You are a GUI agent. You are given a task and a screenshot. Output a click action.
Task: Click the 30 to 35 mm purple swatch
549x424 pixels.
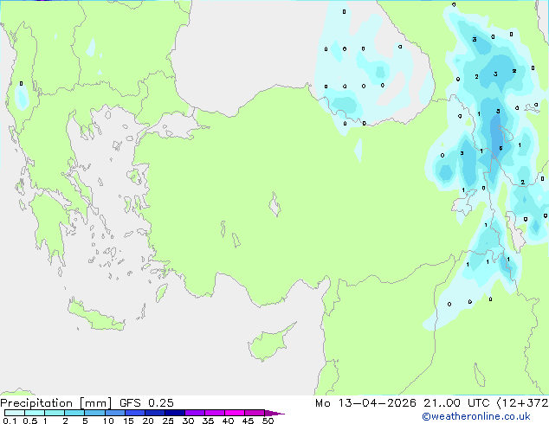[194, 413]
